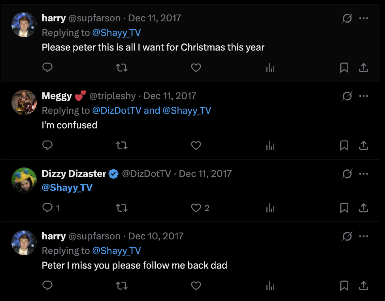Open the Dec 11, 2017 timestamp on Meggy's tweet
Viewport: 385px width, 301px height.
tap(170, 96)
